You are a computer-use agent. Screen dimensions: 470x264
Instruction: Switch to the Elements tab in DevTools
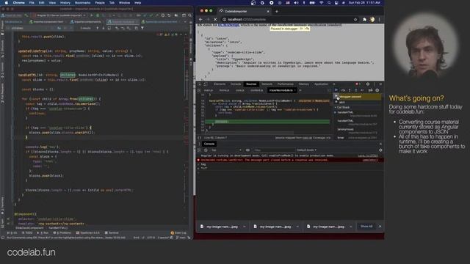[220, 84]
